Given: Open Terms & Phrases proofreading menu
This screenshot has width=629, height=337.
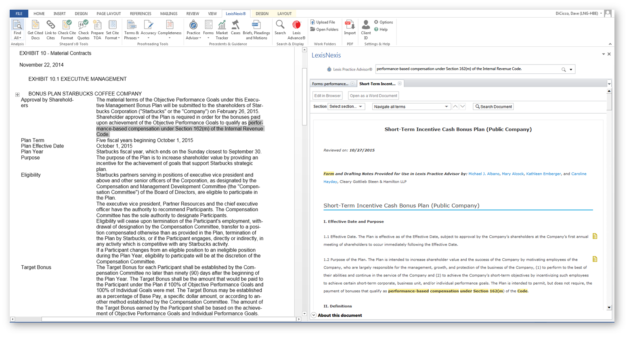Looking at the screenshot, I should tap(131, 29).
